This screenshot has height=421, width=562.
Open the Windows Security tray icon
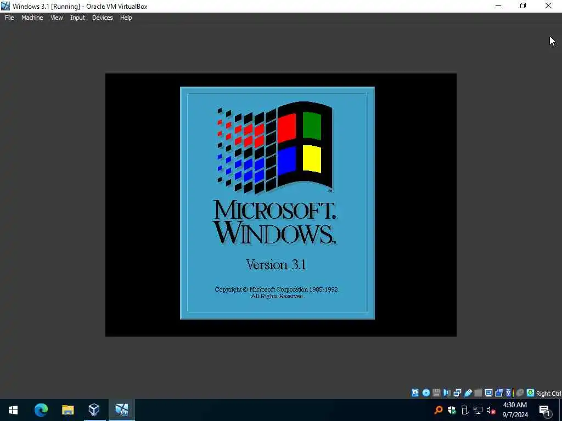(452, 410)
